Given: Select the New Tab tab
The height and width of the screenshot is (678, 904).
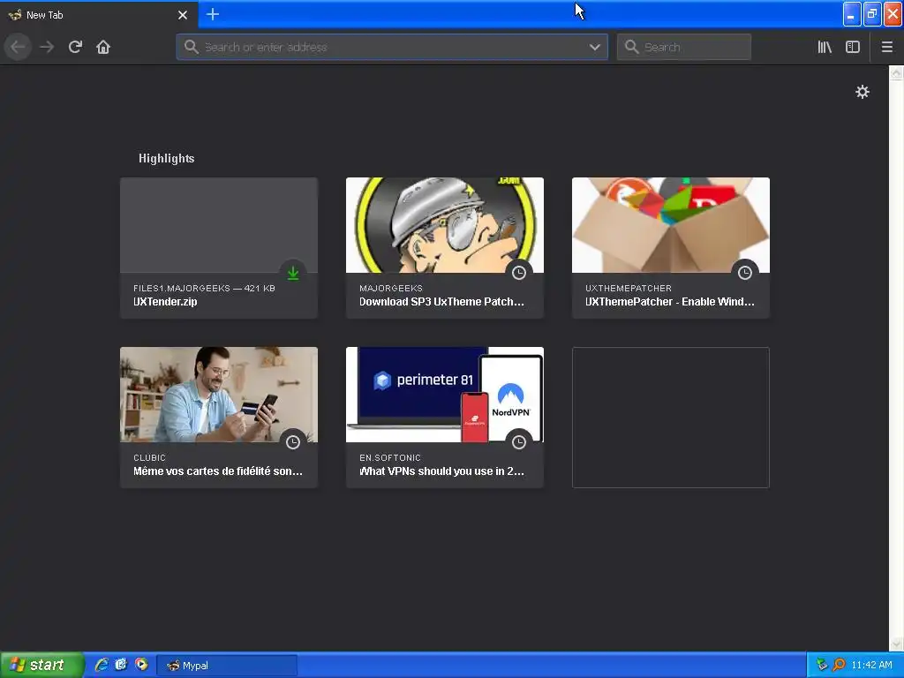Looking at the screenshot, I should (99, 15).
